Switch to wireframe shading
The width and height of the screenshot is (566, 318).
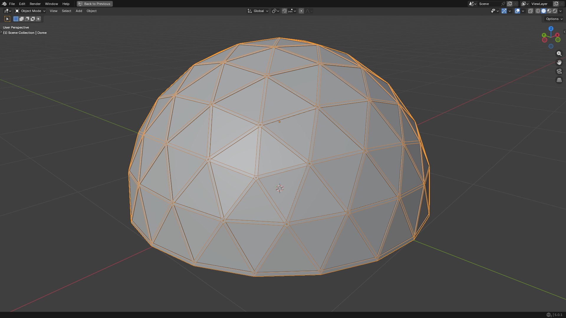538,11
